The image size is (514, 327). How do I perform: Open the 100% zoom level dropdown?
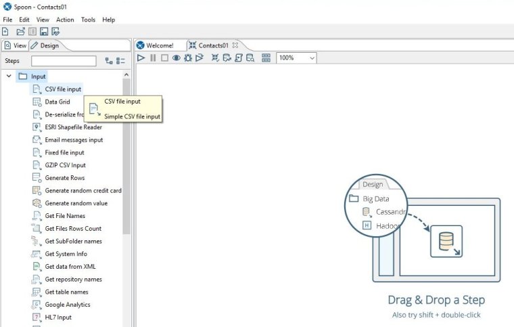coord(296,58)
